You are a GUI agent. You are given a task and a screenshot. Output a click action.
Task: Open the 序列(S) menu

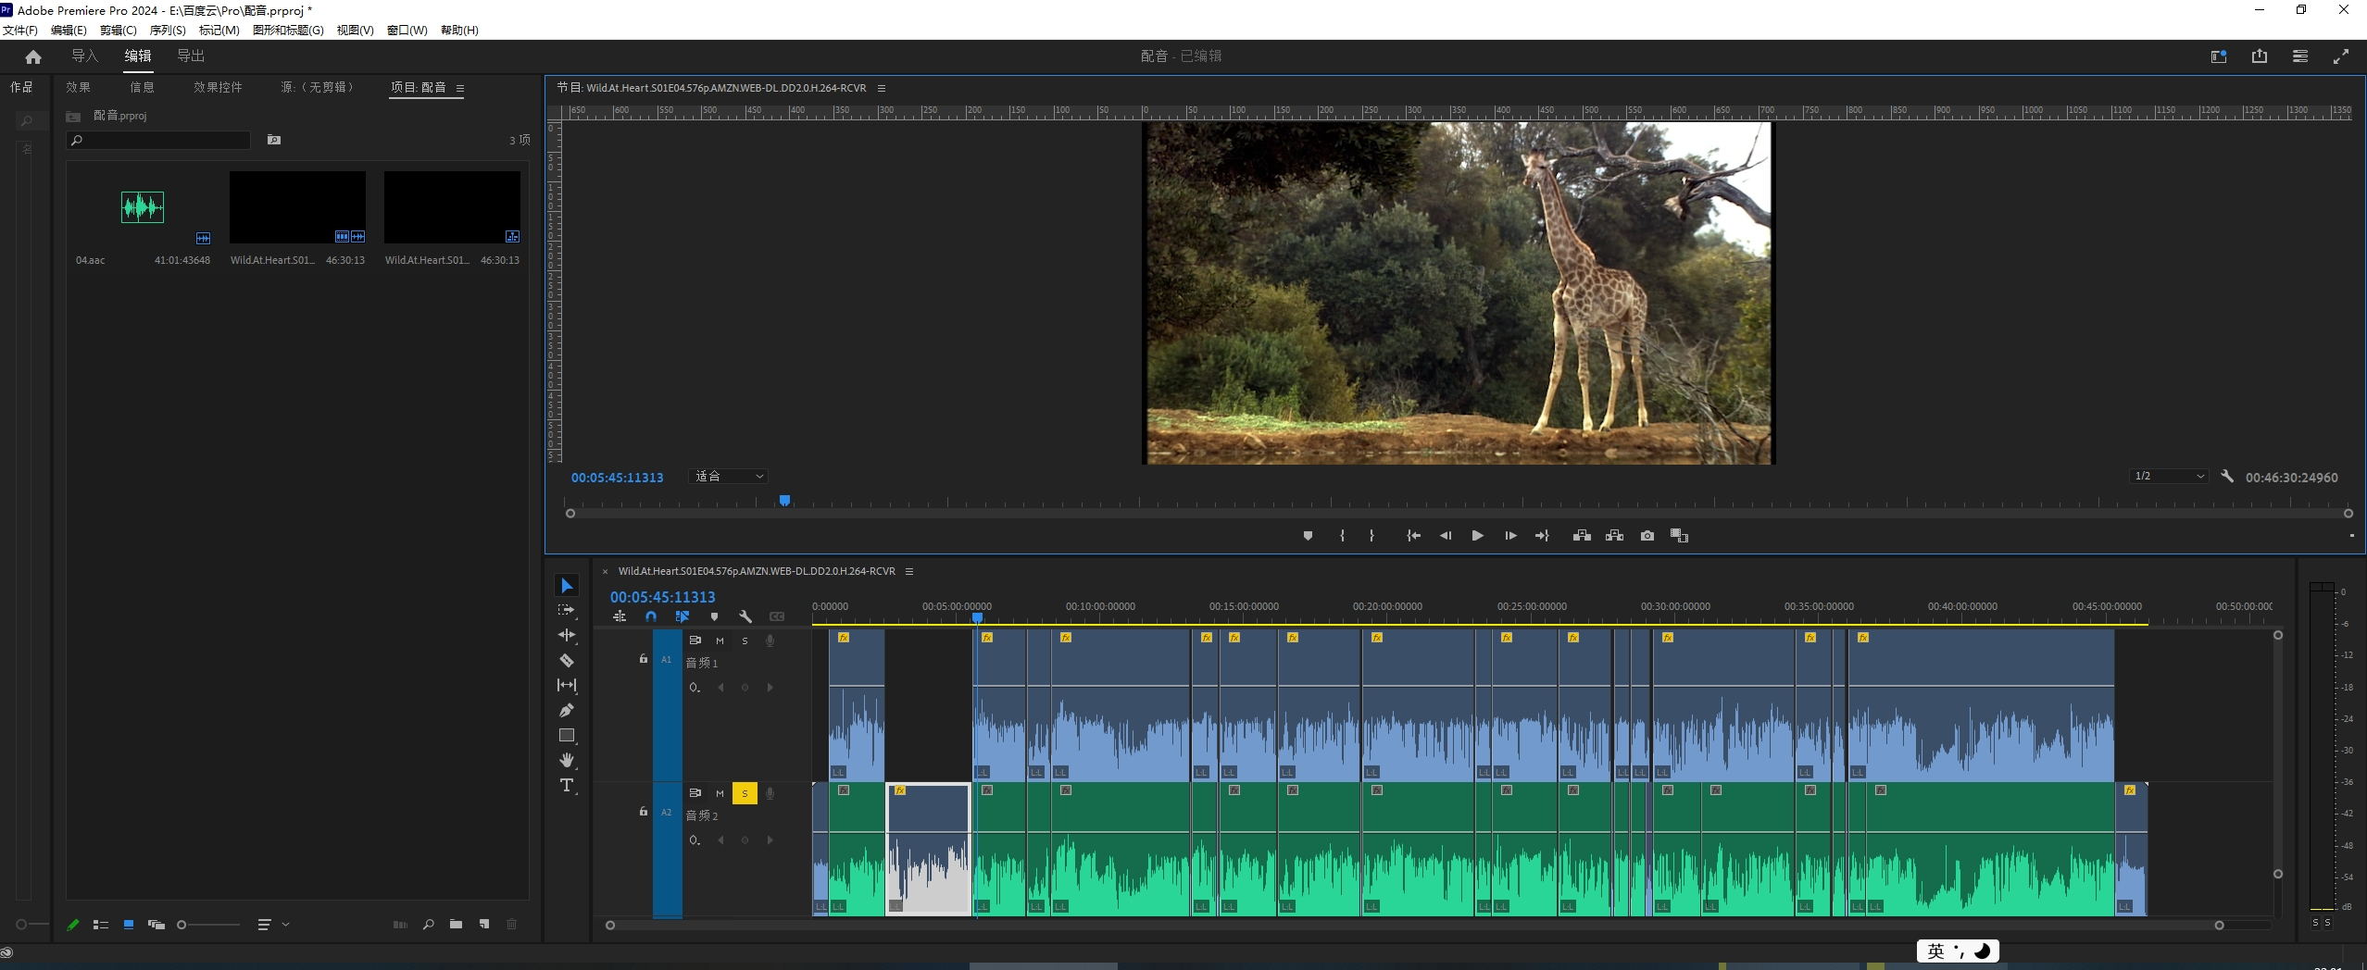pyautogui.click(x=168, y=31)
